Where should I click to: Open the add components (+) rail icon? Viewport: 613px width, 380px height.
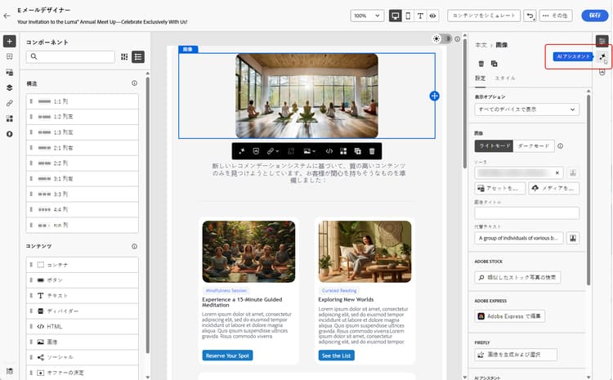click(x=9, y=41)
